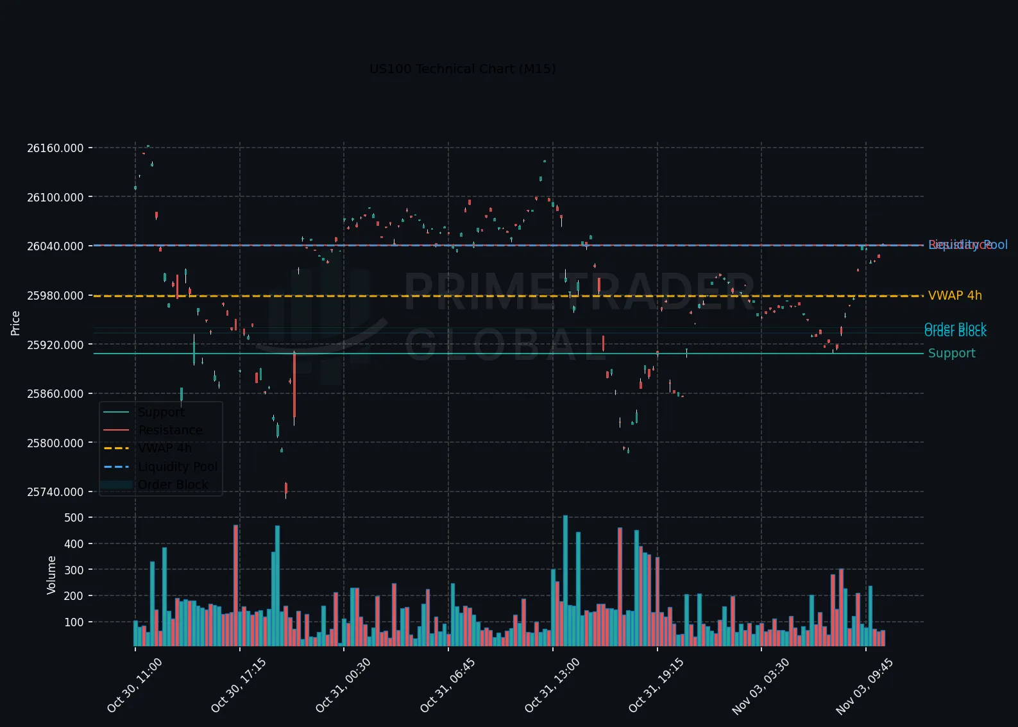Click the 26040.000 price axis label
Image resolution: width=1018 pixels, height=727 pixels.
pos(55,246)
